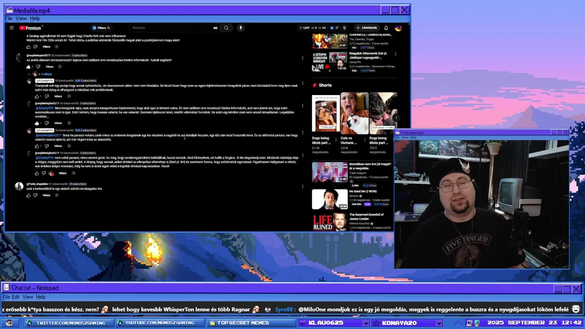Open Edit menu in Chat.txt Notepad

click(16, 297)
